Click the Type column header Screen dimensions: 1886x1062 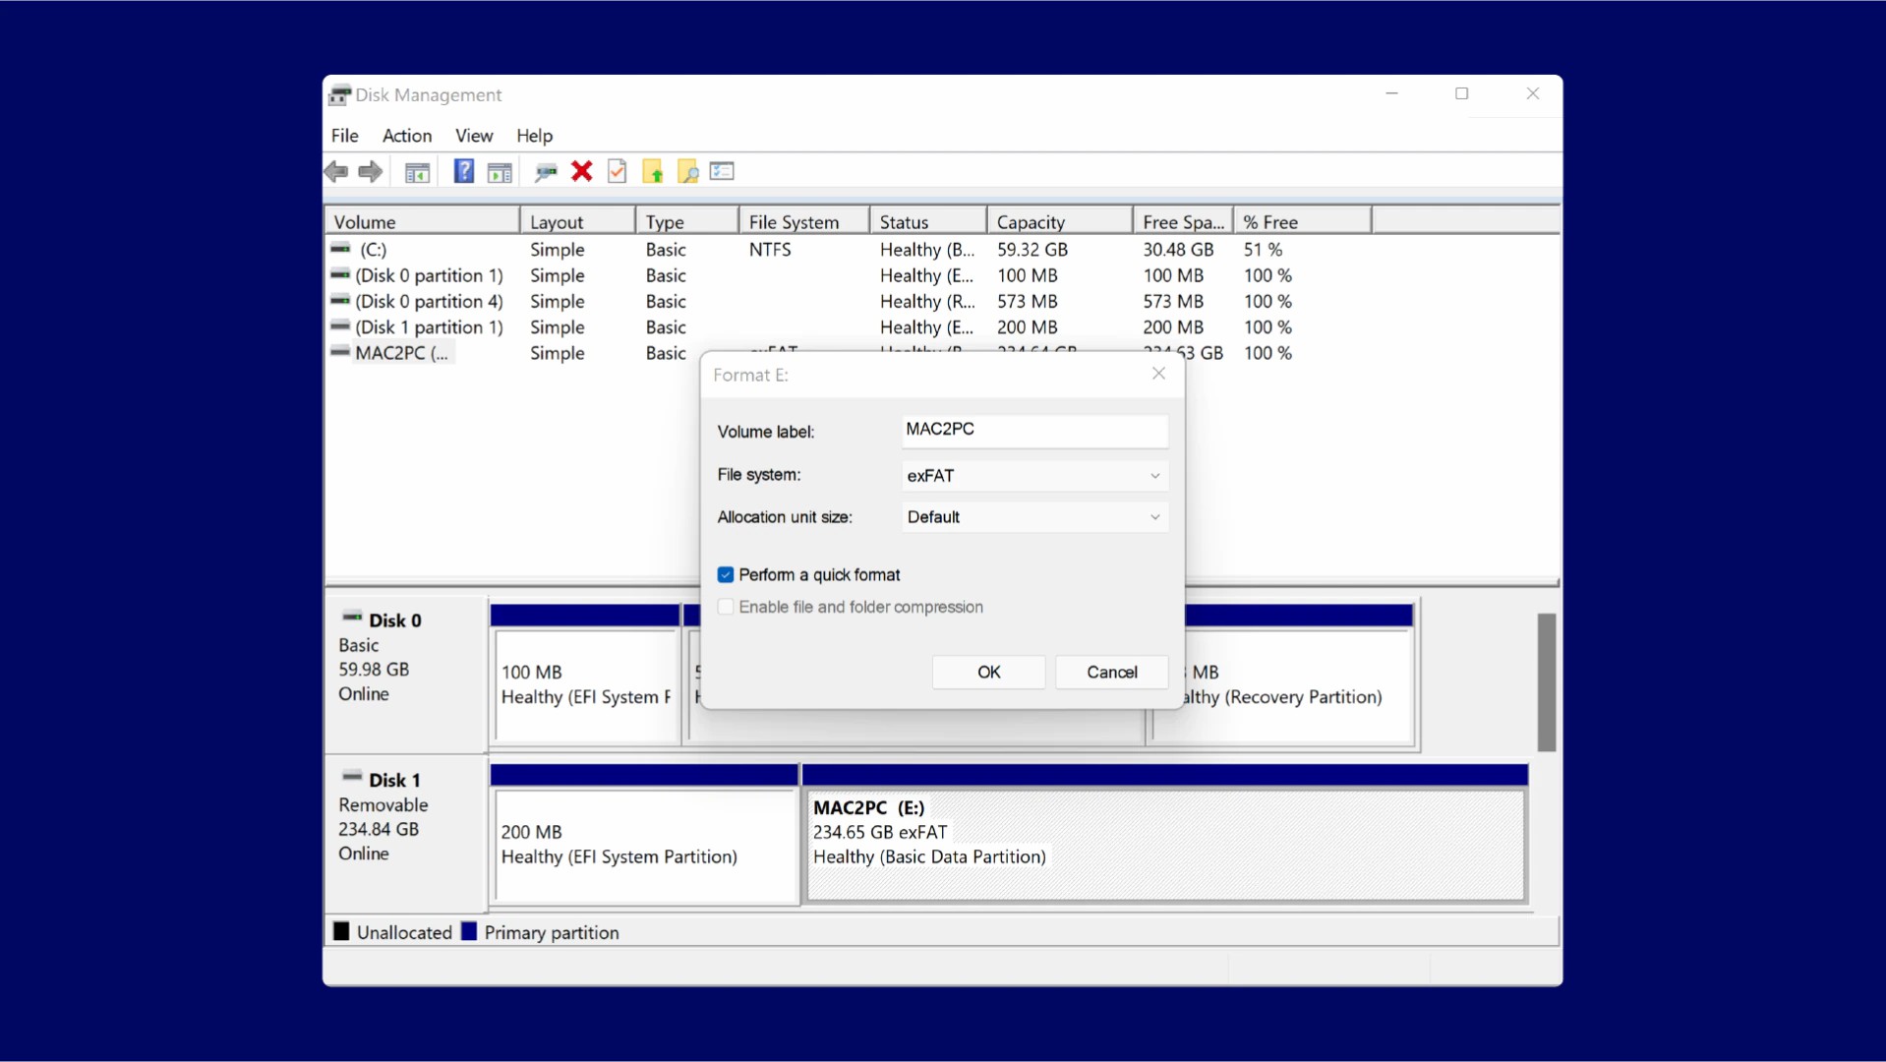687,222
